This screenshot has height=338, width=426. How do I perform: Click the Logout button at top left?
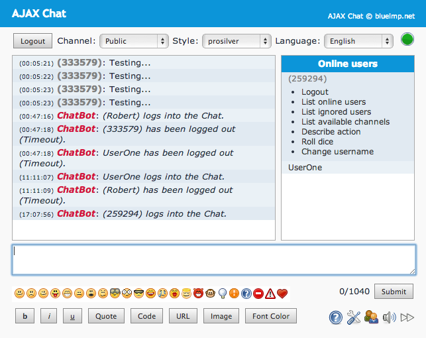pos(32,41)
